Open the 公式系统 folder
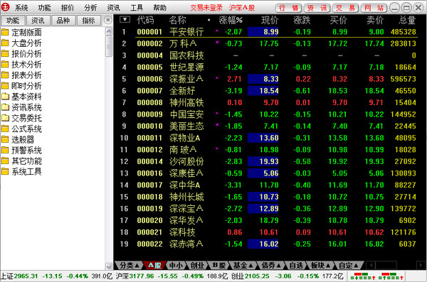Screen dimensions: 427x282 point(21,129)
